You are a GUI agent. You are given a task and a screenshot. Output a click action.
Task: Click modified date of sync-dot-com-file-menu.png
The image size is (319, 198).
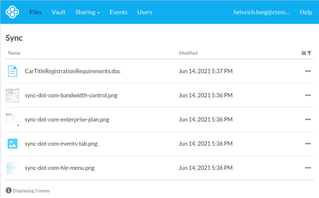click(206, 168)
